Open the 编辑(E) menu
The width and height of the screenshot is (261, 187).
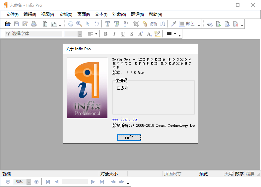pyautogui.click(x=30, y=15)
